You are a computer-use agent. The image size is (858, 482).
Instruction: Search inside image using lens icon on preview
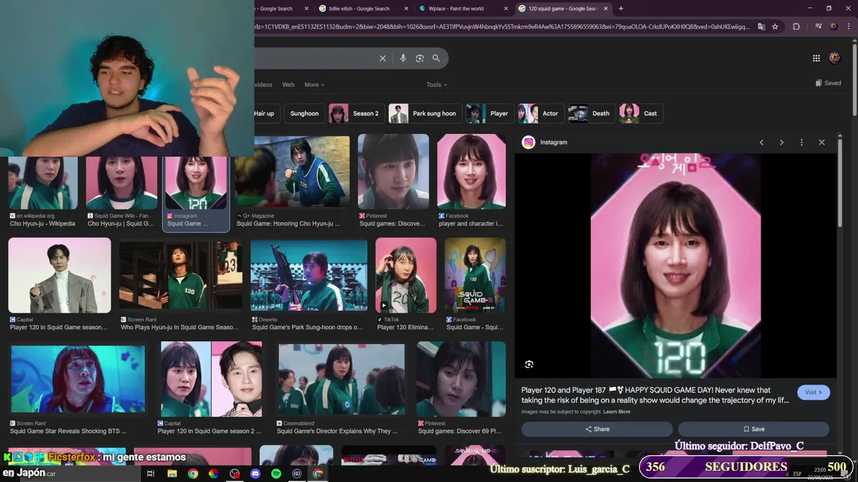tap(529, 364)
